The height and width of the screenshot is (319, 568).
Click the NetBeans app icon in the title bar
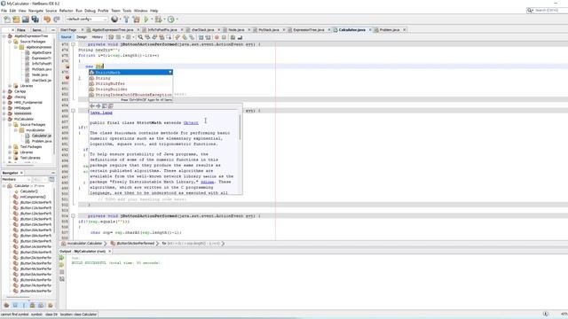tap(4, 4)
